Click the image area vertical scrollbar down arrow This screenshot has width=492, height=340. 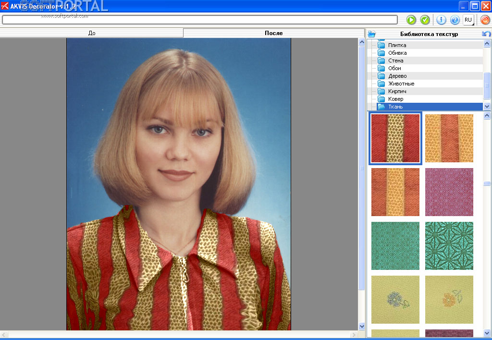[362, 326]
